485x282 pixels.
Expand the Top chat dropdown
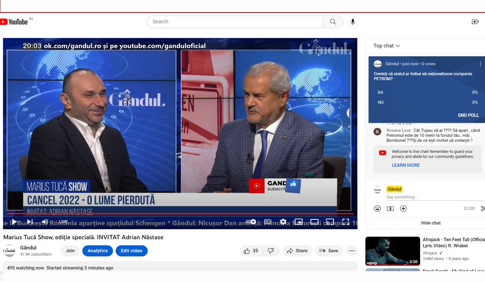coord(386,46)
